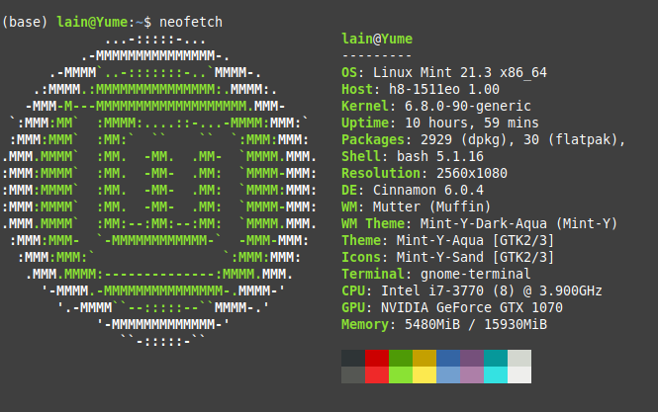658x412 pixels.
Task: Click the neofetch command text at prompt
Action: coord(191,22)
